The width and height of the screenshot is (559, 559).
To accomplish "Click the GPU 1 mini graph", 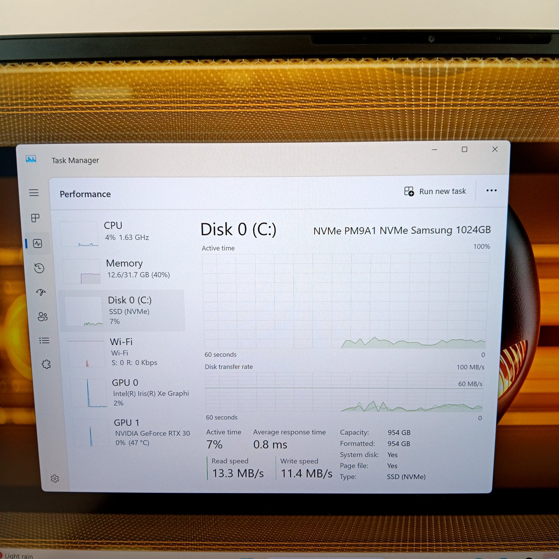I will coord(90,433).
